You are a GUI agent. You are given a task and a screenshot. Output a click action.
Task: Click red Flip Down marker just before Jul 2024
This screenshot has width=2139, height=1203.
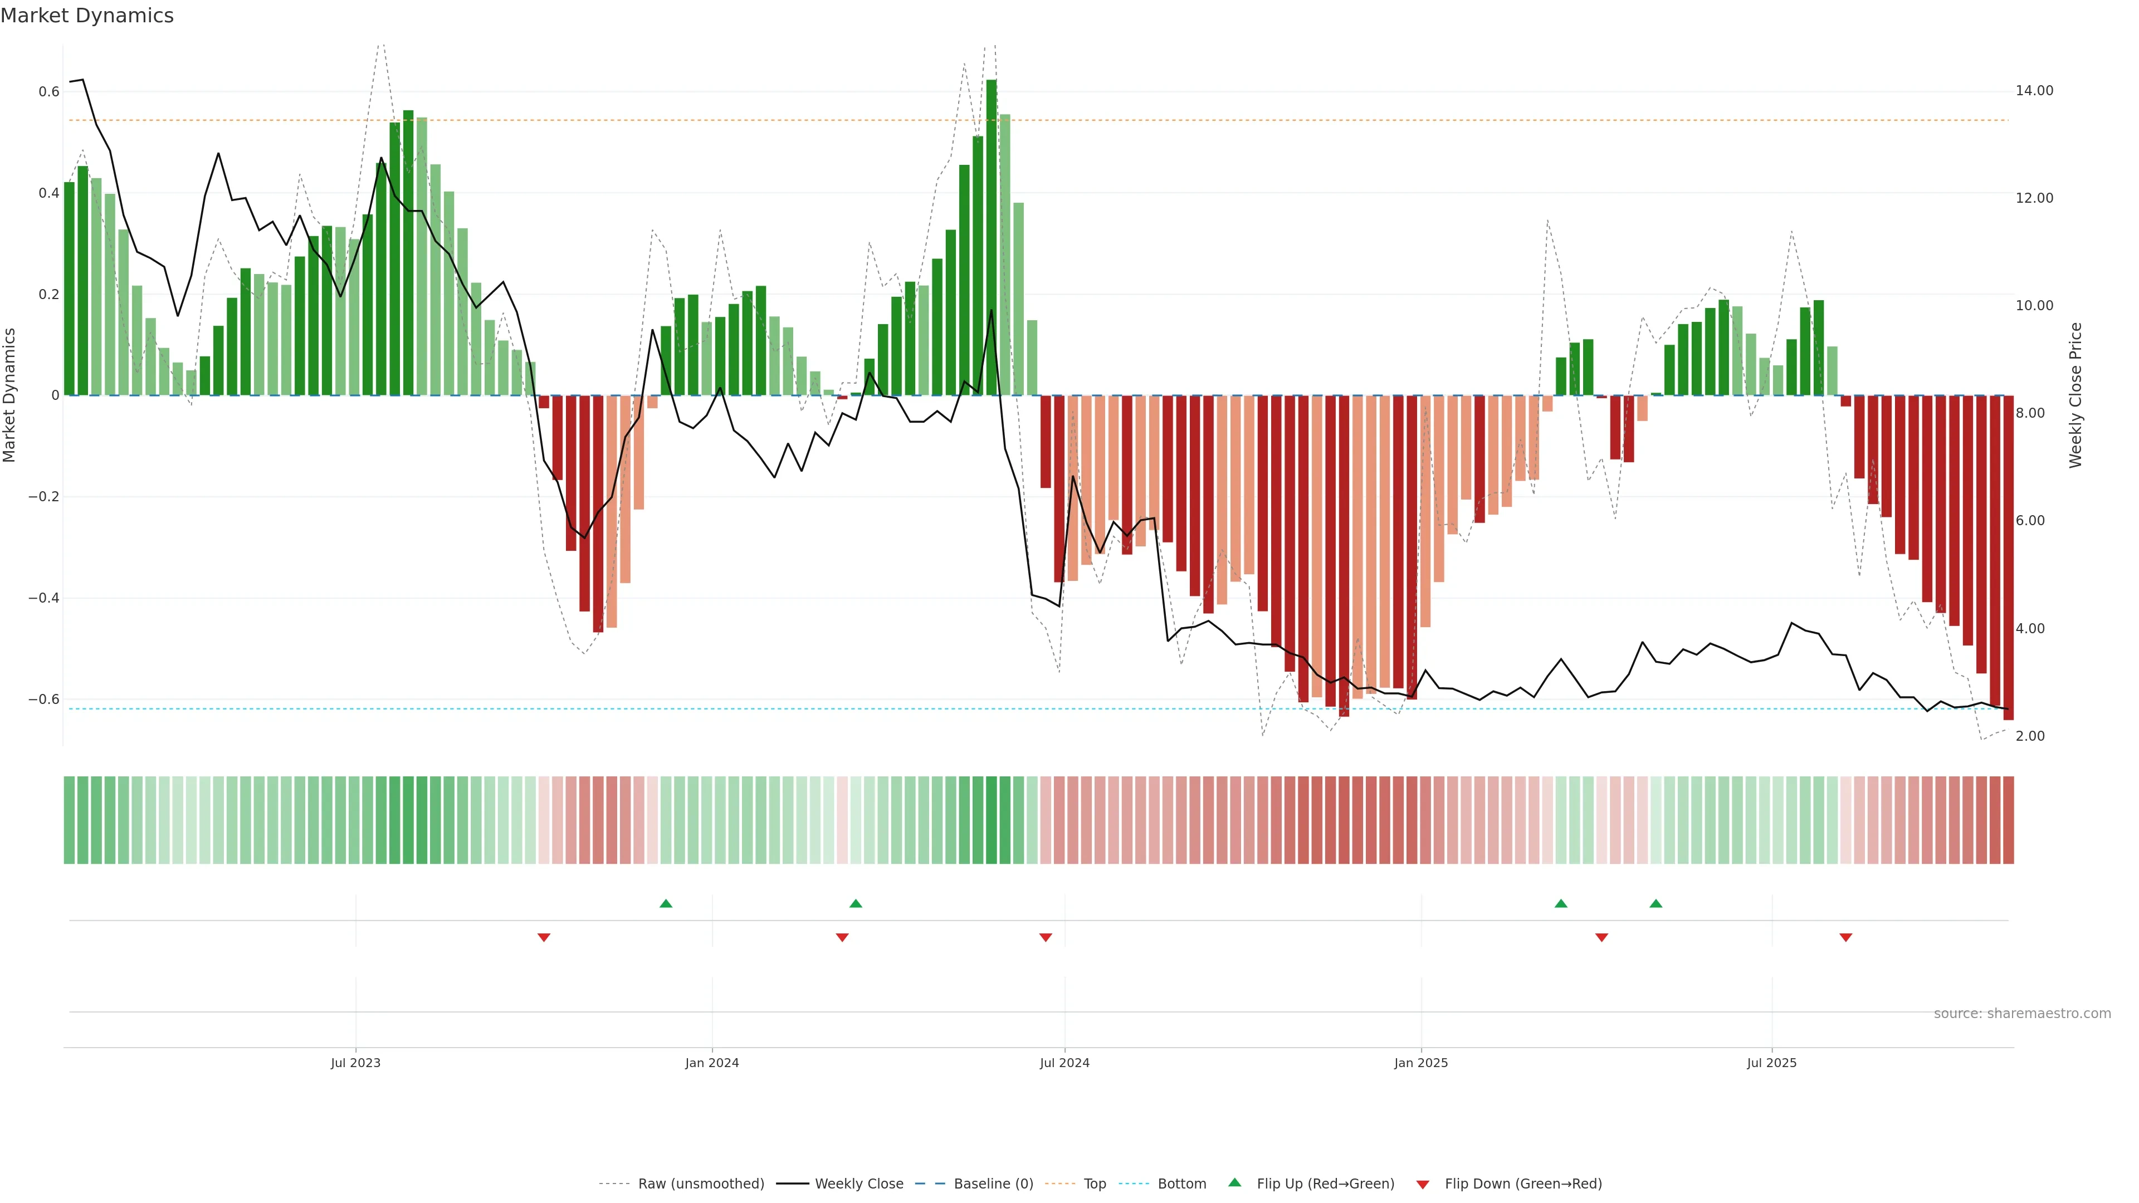pos(1046,937)
